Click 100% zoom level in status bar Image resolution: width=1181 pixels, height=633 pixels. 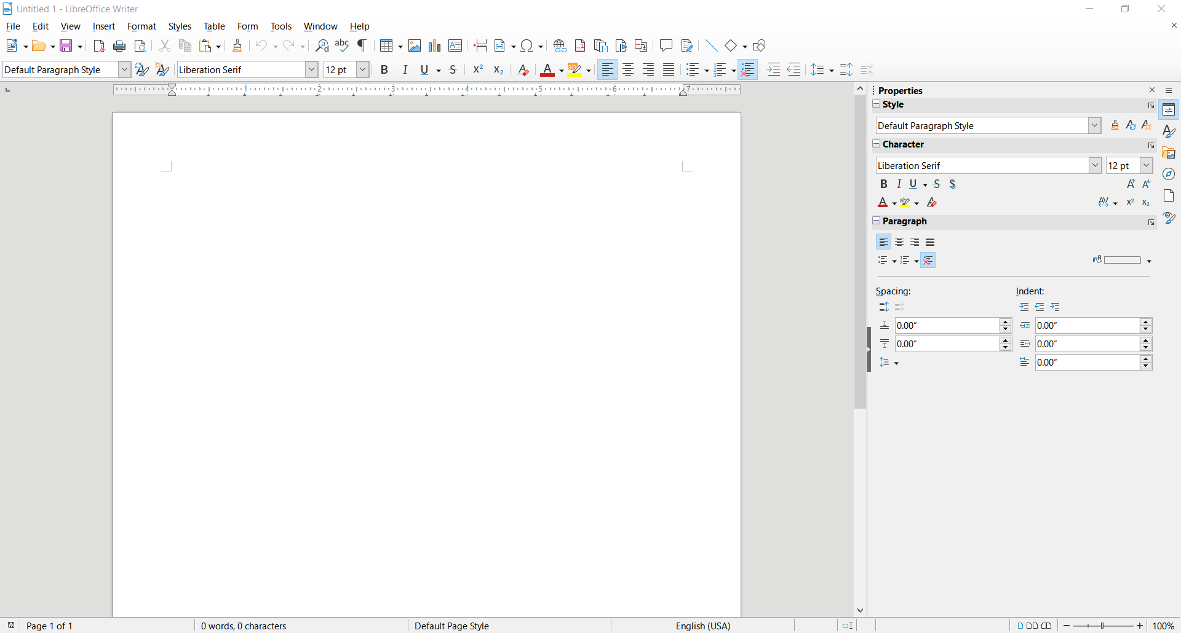pos(1163,626)
